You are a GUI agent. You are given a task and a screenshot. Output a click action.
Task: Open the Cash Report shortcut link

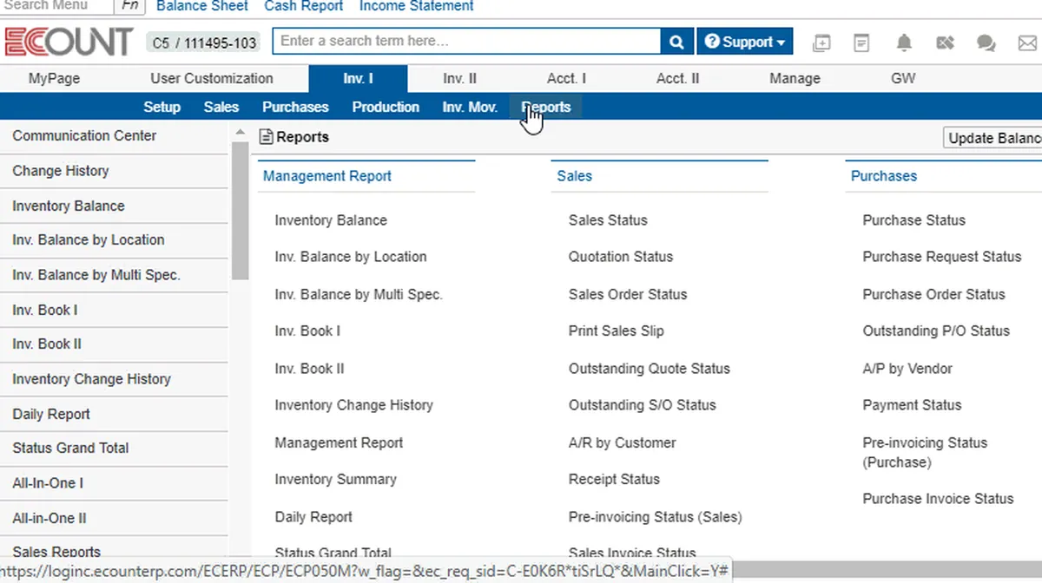pos(304,6)
